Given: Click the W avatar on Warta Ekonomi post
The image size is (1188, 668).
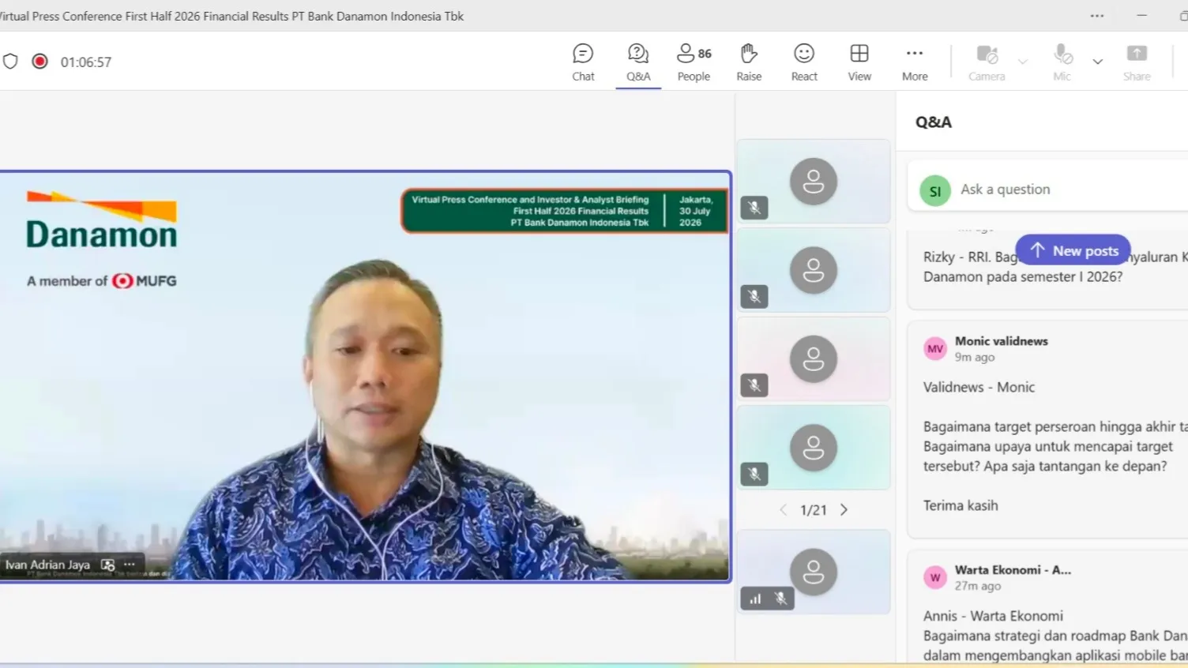Looking at the screenshot, I should pyautogui.click(x=935, y=577).
